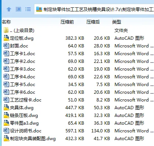Select the 工艺过程卡.doc Word icon
The height and width of the screenshot is (146, 154).
tap(6, 100)
